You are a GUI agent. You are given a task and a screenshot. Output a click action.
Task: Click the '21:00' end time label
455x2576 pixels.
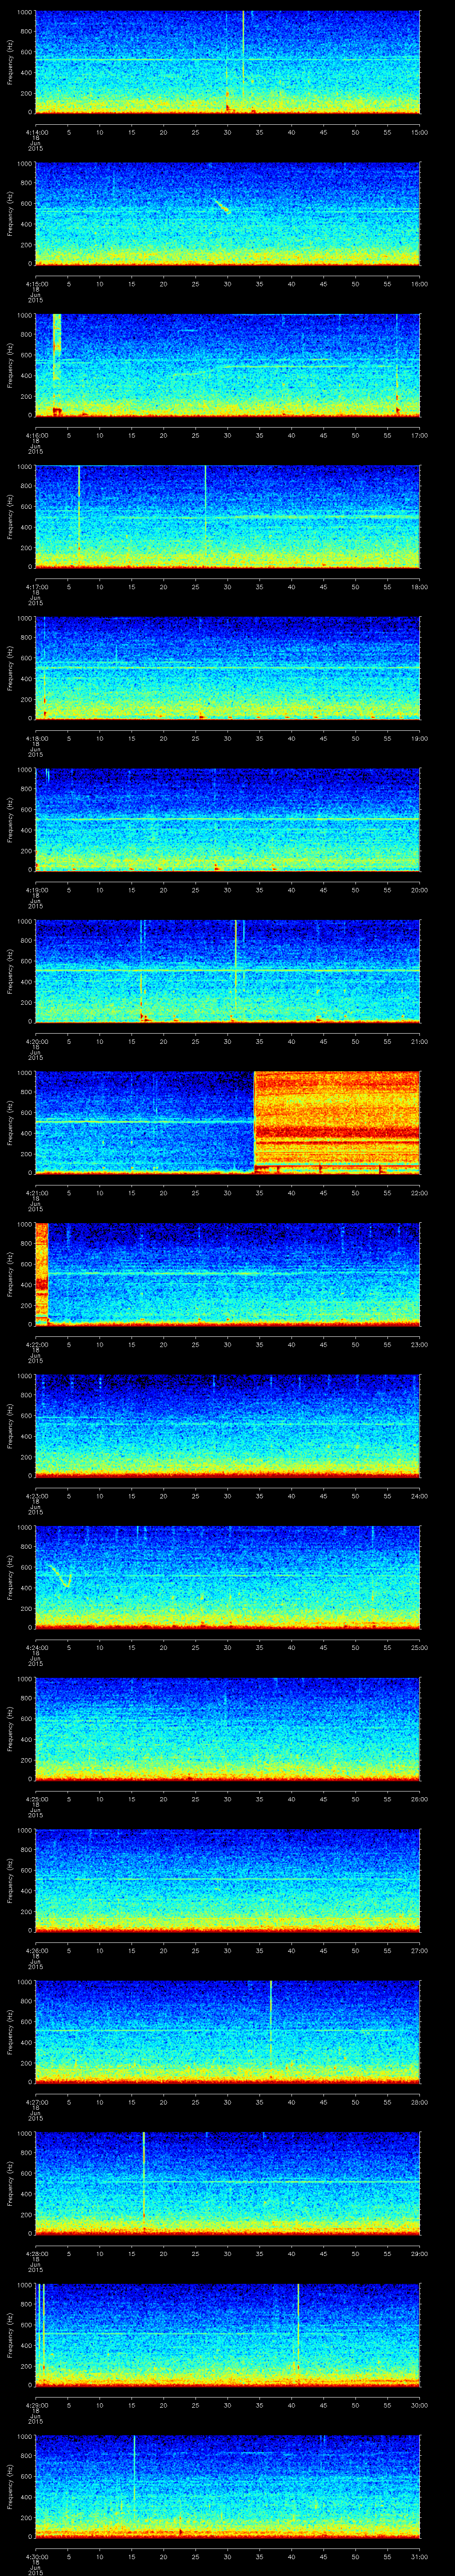click(420, 1041)
